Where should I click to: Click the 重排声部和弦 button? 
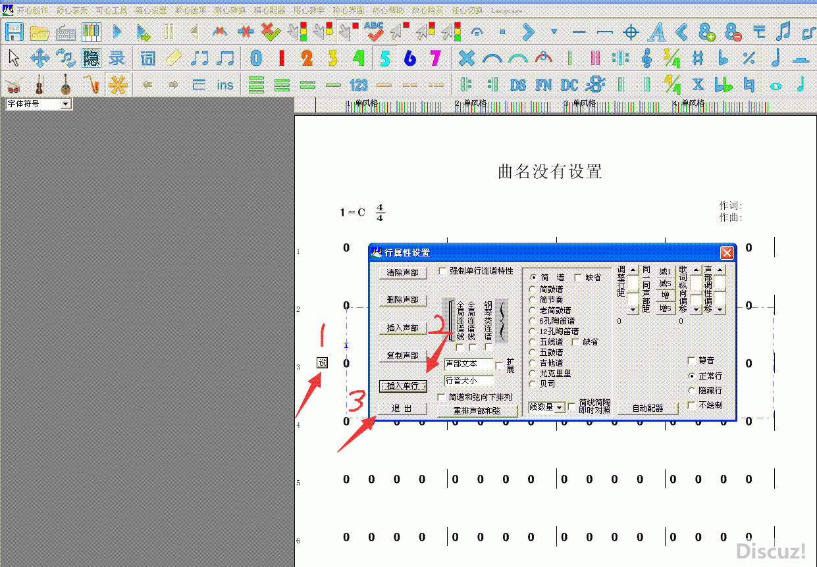point(477,410)
